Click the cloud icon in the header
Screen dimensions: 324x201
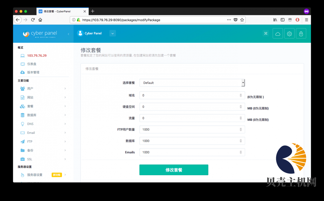tap(278, 33)
